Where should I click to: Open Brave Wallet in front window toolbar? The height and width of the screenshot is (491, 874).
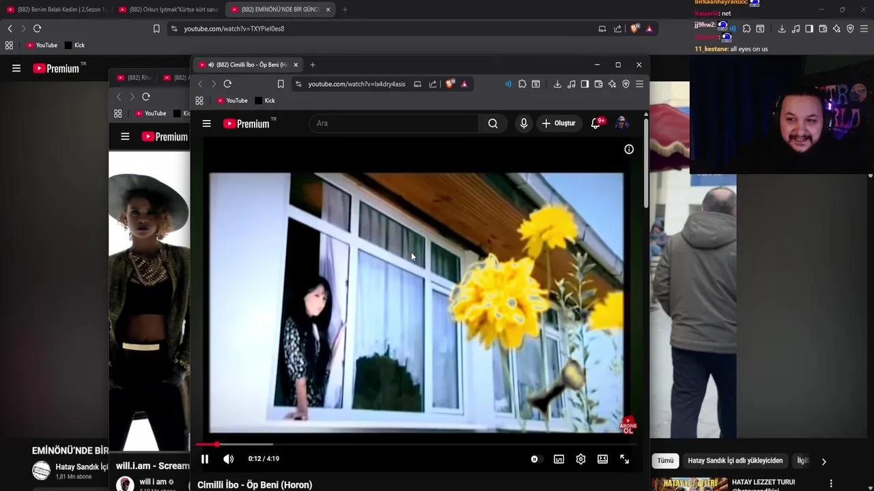598,84
